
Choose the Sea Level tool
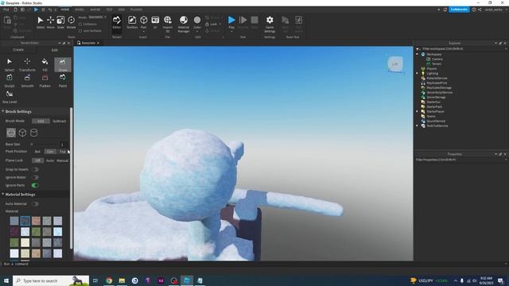pos(10,97)
